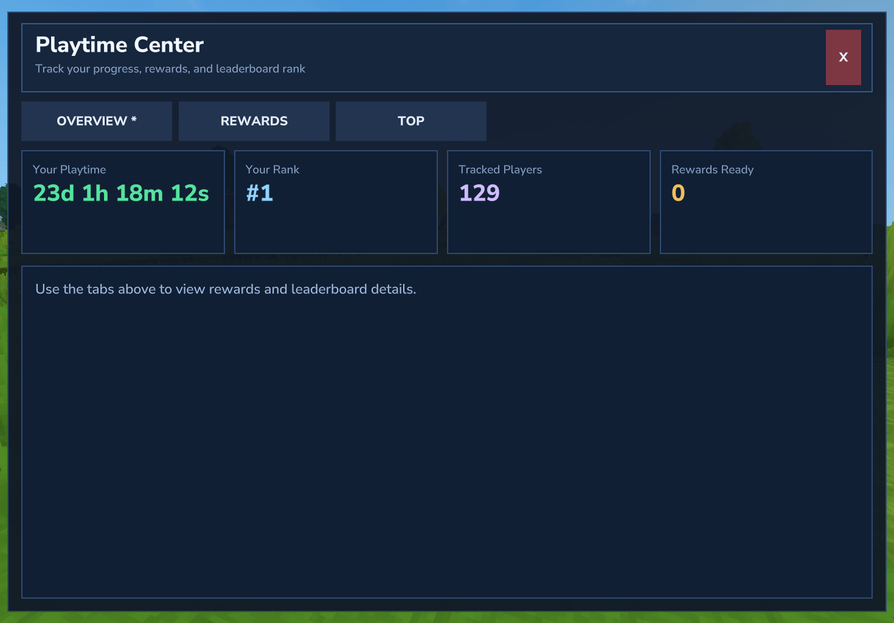Screen dimensions: 894x623
Task: Click the orange 0 rewards count
Action: (678, 193)
